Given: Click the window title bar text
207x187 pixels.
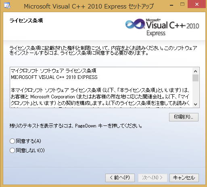Looking at the screenshot, I should click(89, 6).
